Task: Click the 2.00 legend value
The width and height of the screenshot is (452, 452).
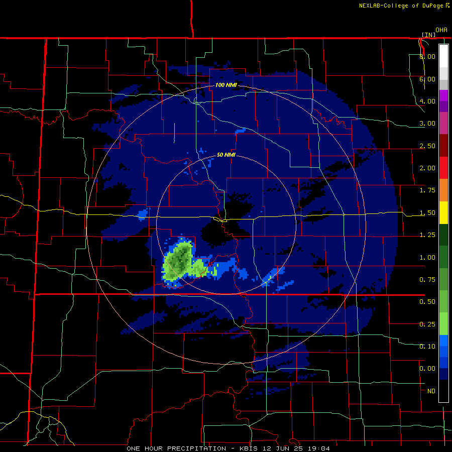Action: tap(427, 168)
